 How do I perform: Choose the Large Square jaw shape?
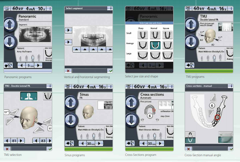168,55
